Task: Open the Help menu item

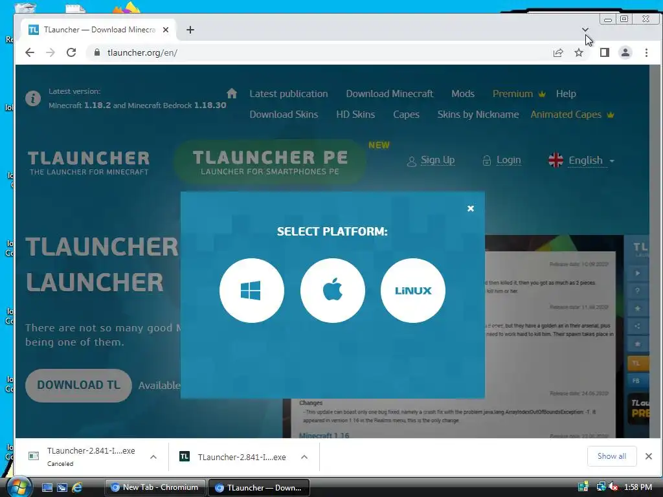Action: point(566,94)
